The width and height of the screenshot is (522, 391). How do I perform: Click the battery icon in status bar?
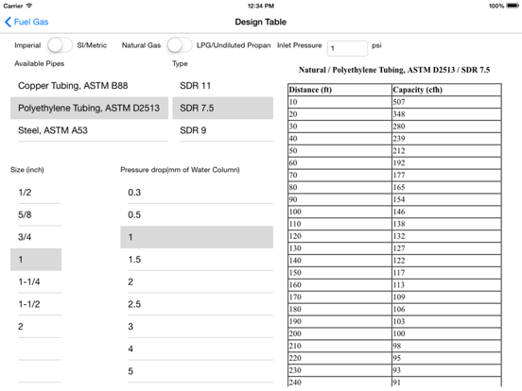coord(513,6)
